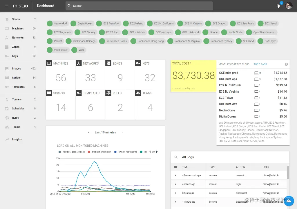Click the blue floating action button
The width and height of the screenshot is (297, 209).
click(x=289, y=201)
